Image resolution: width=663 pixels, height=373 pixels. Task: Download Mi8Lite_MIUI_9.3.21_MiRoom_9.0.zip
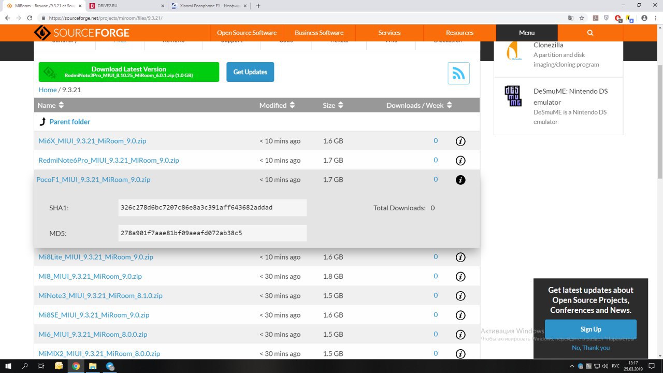(x=96, y=257)
